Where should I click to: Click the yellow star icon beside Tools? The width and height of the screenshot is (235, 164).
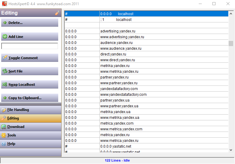click(4, 135)
